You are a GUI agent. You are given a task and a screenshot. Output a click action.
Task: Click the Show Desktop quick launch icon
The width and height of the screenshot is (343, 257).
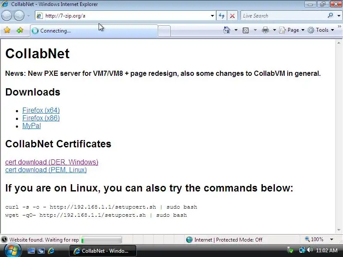click(x=31, y=251)
